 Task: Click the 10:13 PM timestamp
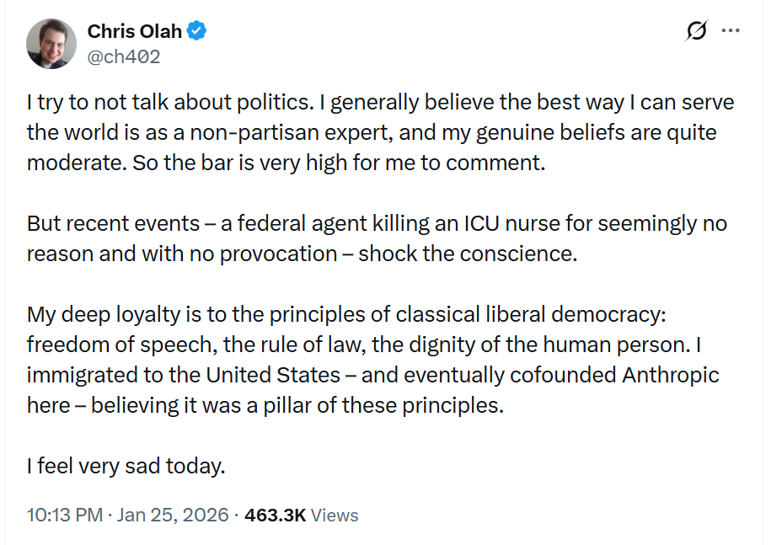pyautogui.click(x=64, y=515)
